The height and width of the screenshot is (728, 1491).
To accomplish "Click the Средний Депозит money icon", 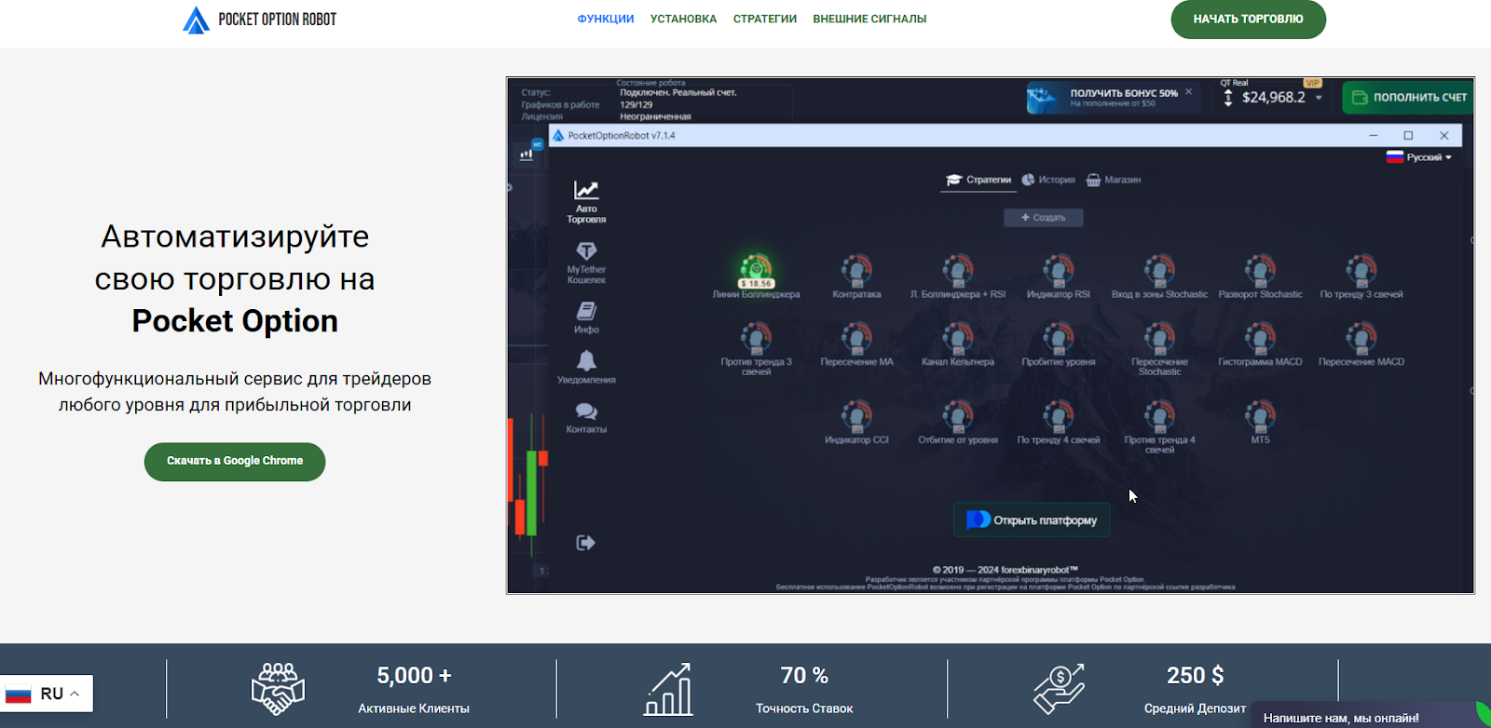I will (x=1059, y=689).
